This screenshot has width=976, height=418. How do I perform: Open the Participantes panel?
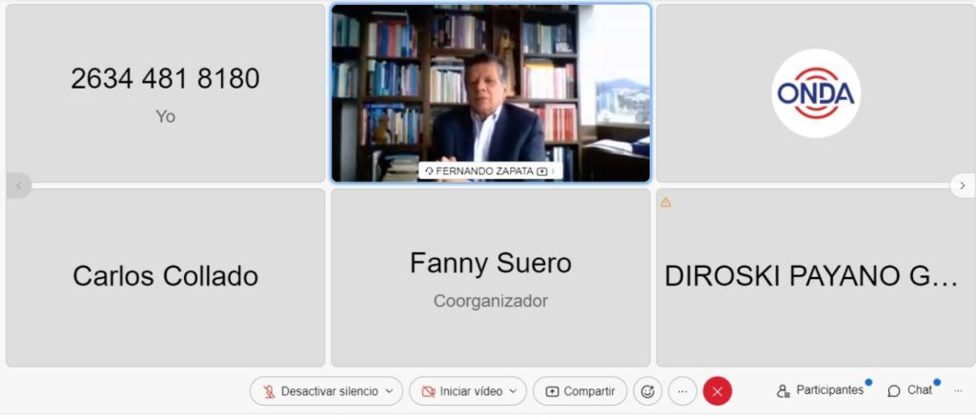(821, 390)
